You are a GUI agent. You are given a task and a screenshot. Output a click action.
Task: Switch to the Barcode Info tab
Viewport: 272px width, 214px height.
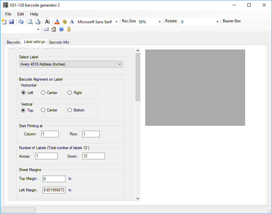[x=59, y=42]
